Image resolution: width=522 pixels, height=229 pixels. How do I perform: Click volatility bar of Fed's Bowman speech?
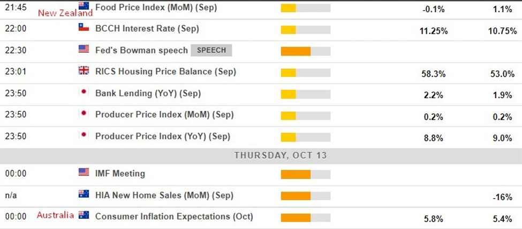pos(306,51)
